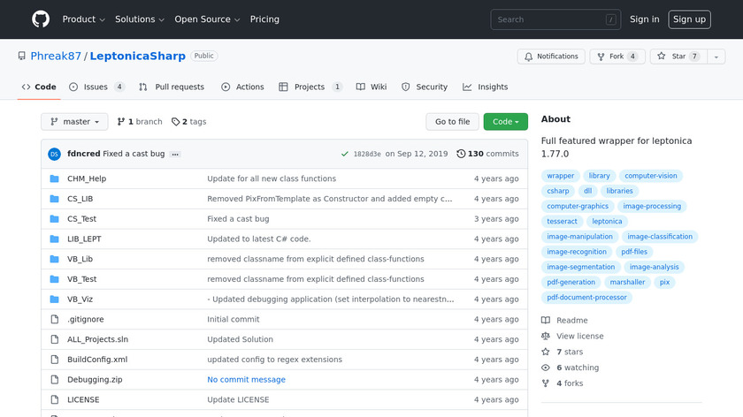Open commit history clock icon
Viewport: 743px width, 417px height.
461,154
